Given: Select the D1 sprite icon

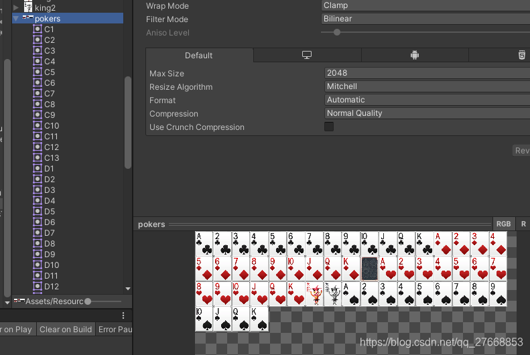Looking at the screenshot, I should coord(38,169).
